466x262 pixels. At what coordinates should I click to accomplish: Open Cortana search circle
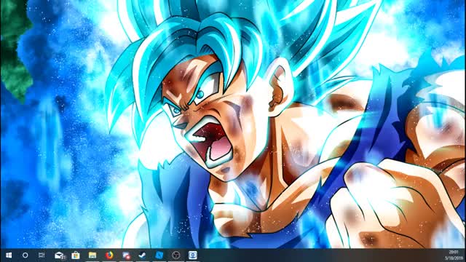[25, 255]
